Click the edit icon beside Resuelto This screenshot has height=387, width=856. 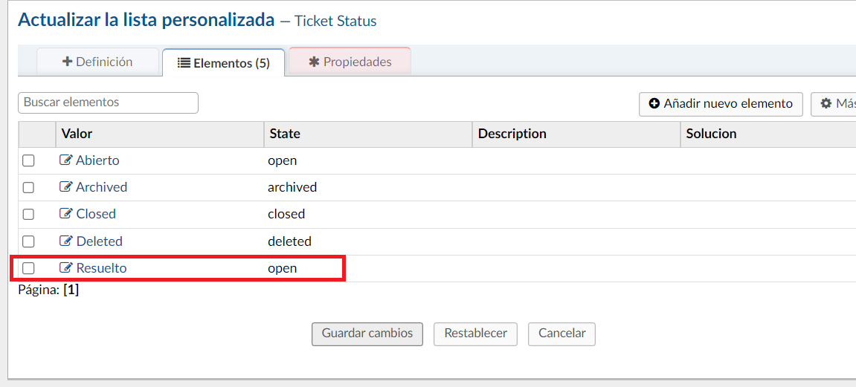66,268
